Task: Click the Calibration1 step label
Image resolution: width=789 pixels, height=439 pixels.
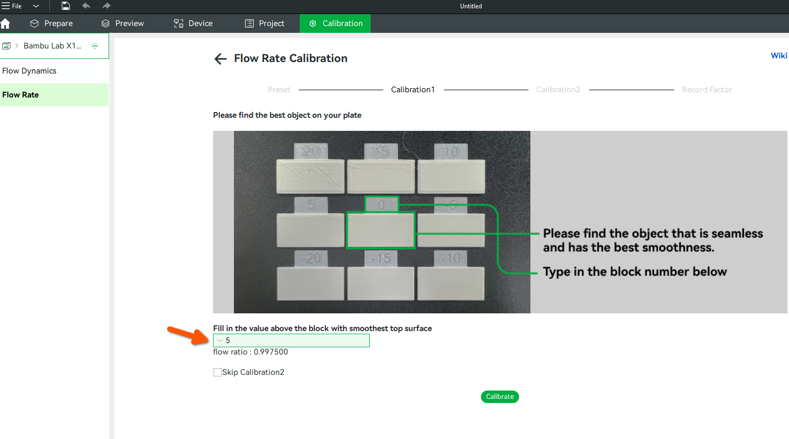Action: tap(413, 90)
